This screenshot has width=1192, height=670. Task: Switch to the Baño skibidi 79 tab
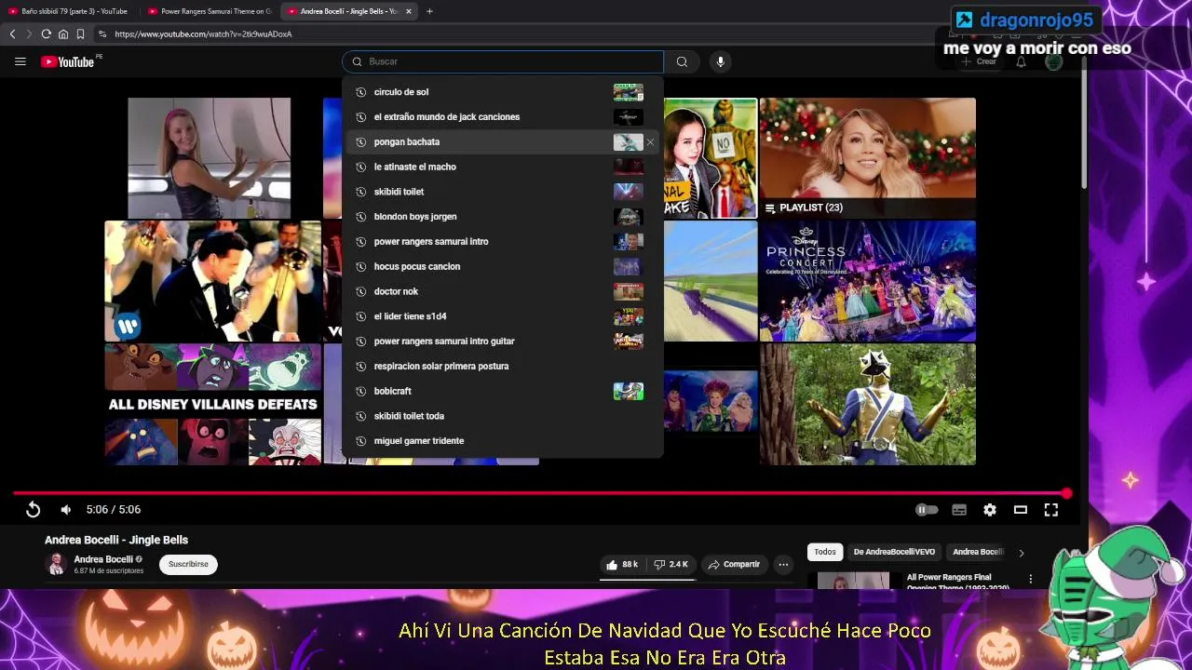(x=68, y=11)
